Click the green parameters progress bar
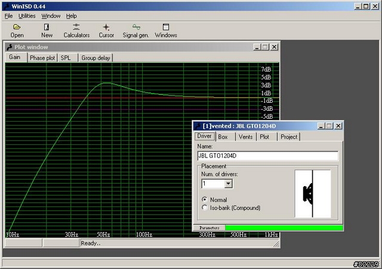 point(284,228)
